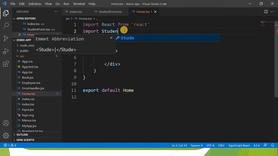This screenshot has height=156, width=278.
Task: Open the Run menu
Action: tap(66, 4)
